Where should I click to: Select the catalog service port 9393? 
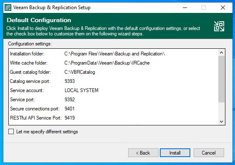pos(70,81)
